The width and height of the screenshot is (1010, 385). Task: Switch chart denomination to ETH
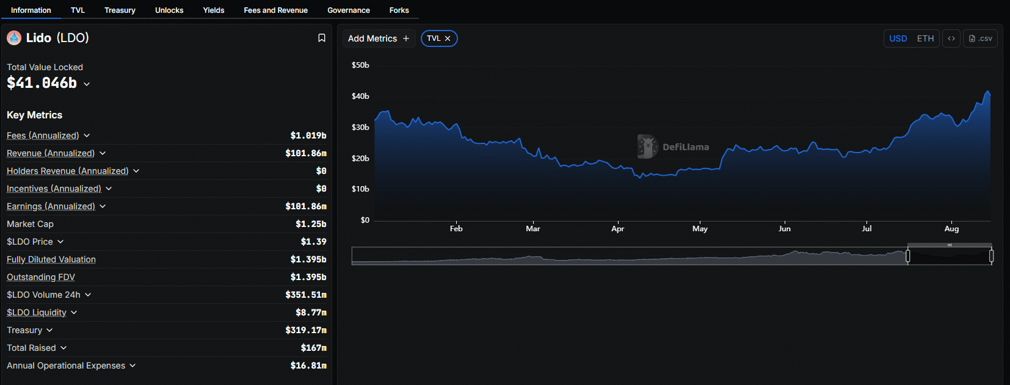(x=925, y=38)
